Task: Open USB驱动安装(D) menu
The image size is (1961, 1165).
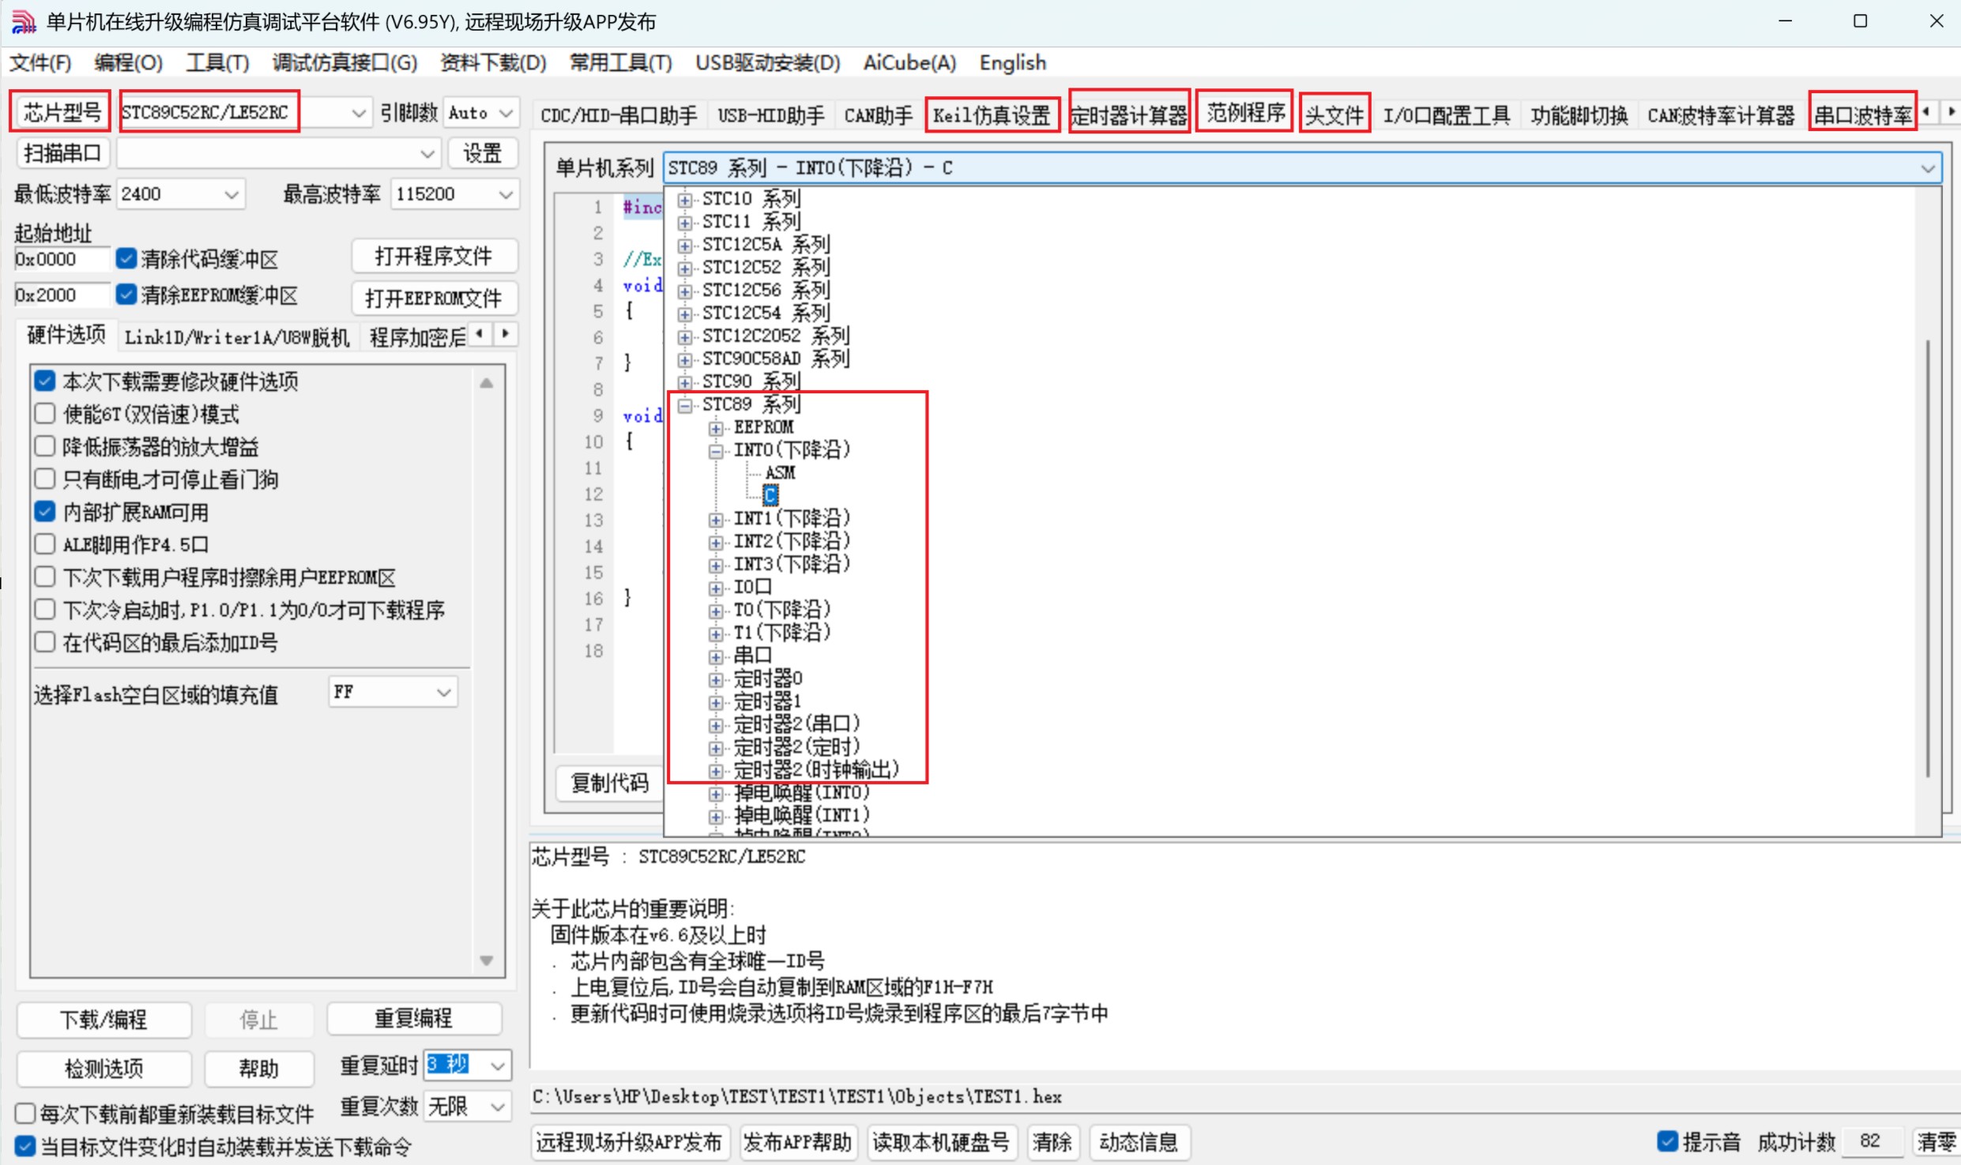Action: [768, 62]
